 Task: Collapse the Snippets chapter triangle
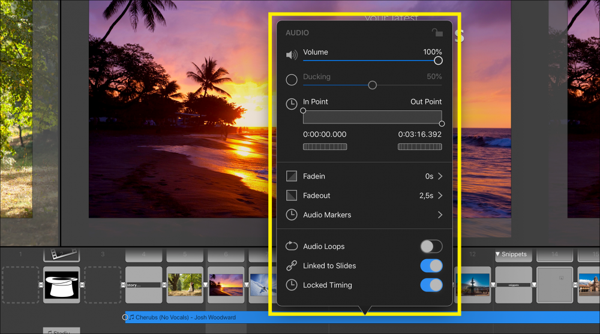[497, 254]
